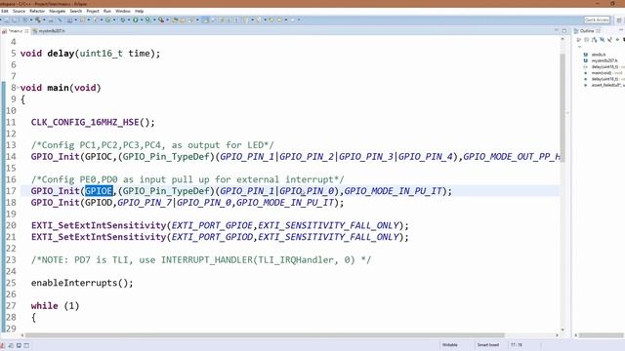625x351 pixels.
Task: Click GPIO_PIN_7 on line 18
Action: (145, 203)
